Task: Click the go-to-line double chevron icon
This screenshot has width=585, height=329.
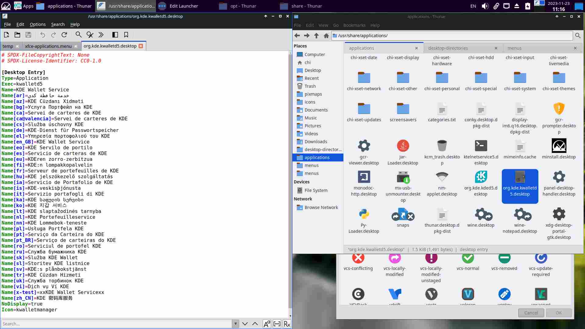Action: point(101,35)
